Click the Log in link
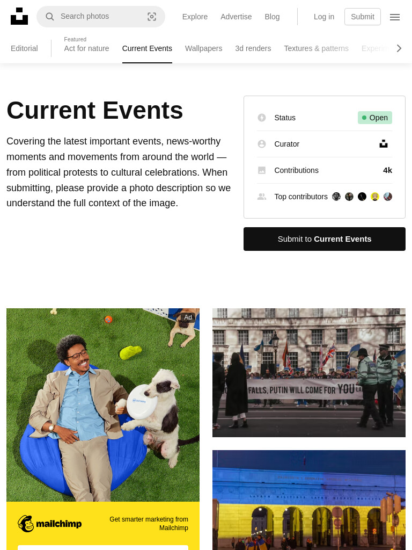The height and width of the screenshot is (550, 412). [x=323, y=17]
